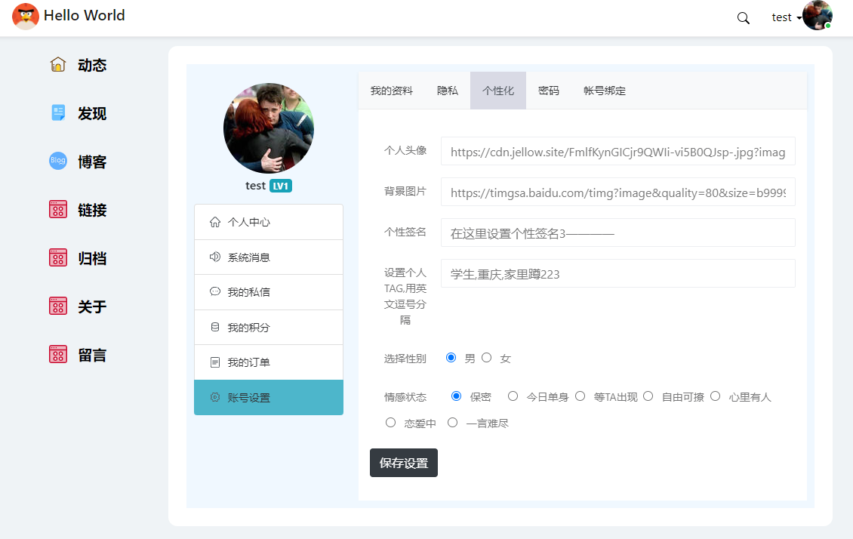Click the large round profile avatar
Image resolution: width=853 pixels, height=539 pixels.
(269, 128)
